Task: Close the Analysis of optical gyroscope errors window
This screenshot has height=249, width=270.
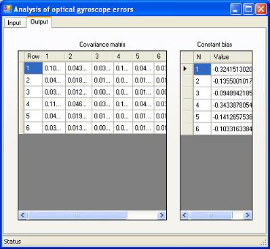Action: pos(261,9)
